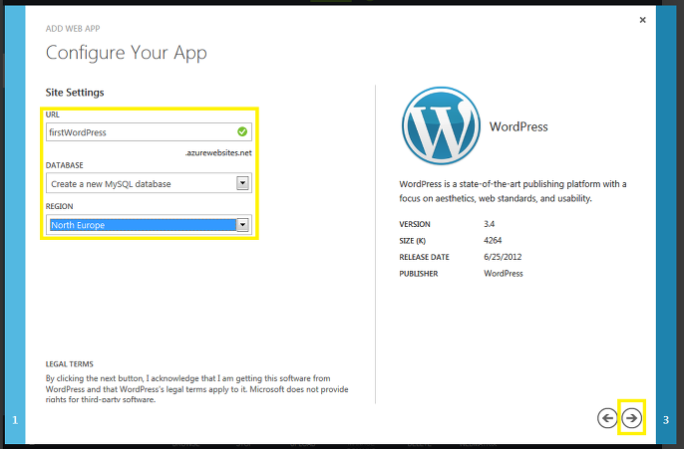The width and height of the screenshot is (684, 449).
Task: Click the legal terms acknowledgement paragraph
Action: point(197,389)
